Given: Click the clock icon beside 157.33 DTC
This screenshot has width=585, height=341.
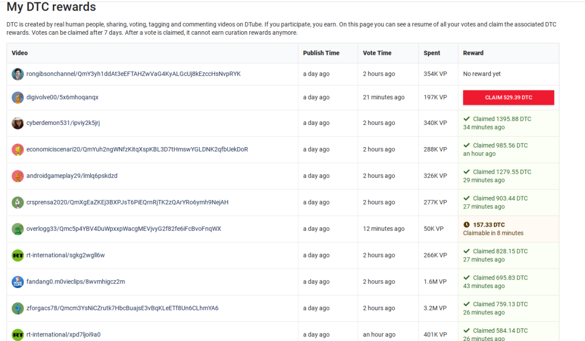Looking at the screenshot, I should (x=466, y=225).
